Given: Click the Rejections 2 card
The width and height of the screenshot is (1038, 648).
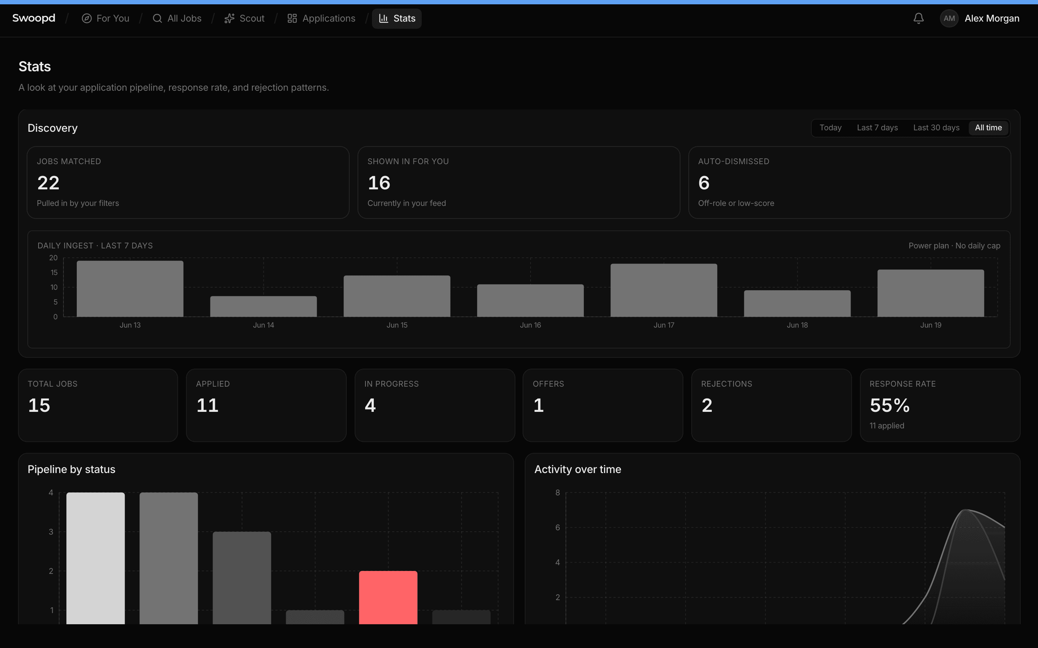Looking at the screenshot, I should pyautogui.click(x=771, y=405).
